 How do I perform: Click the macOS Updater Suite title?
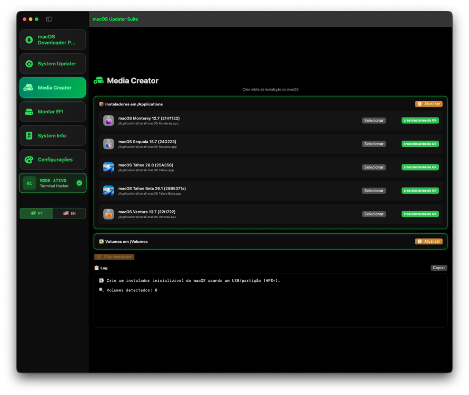point(115,19)
